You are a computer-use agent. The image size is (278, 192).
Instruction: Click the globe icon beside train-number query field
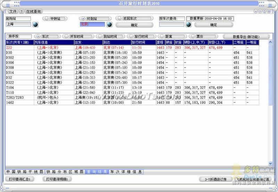(188, 24)
